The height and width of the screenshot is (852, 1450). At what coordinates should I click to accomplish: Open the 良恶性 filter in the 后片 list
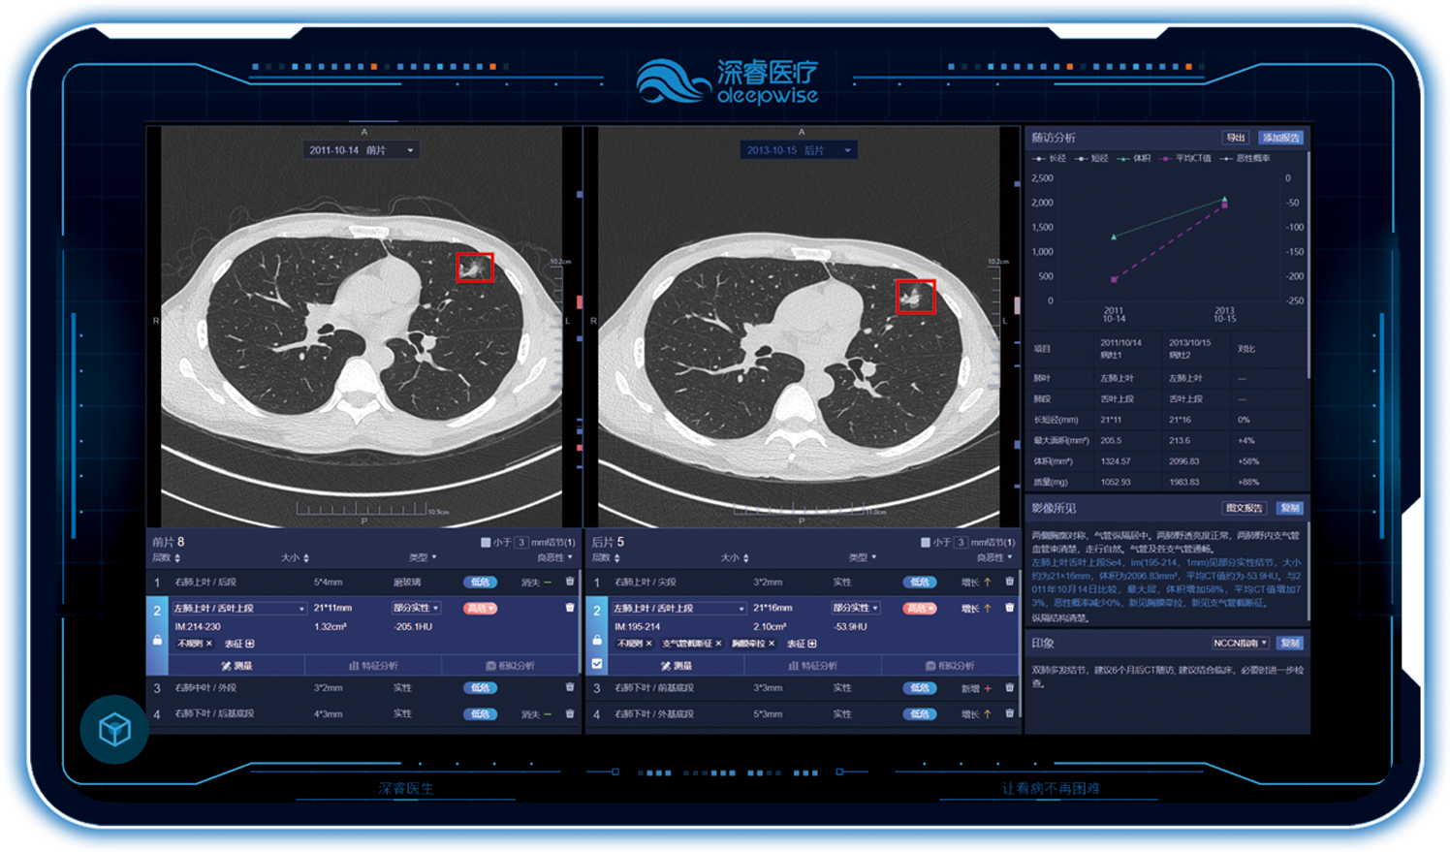[x=995, y=557]
